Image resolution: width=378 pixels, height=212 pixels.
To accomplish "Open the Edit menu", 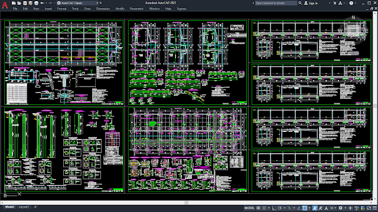I will pyautogui.click(x=25, y=9).
